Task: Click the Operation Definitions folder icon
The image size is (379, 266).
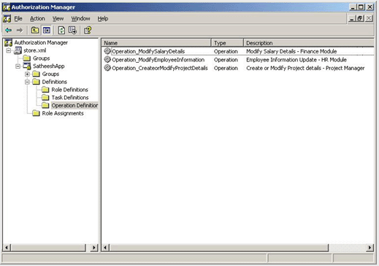Action: [x=45, y=105]
